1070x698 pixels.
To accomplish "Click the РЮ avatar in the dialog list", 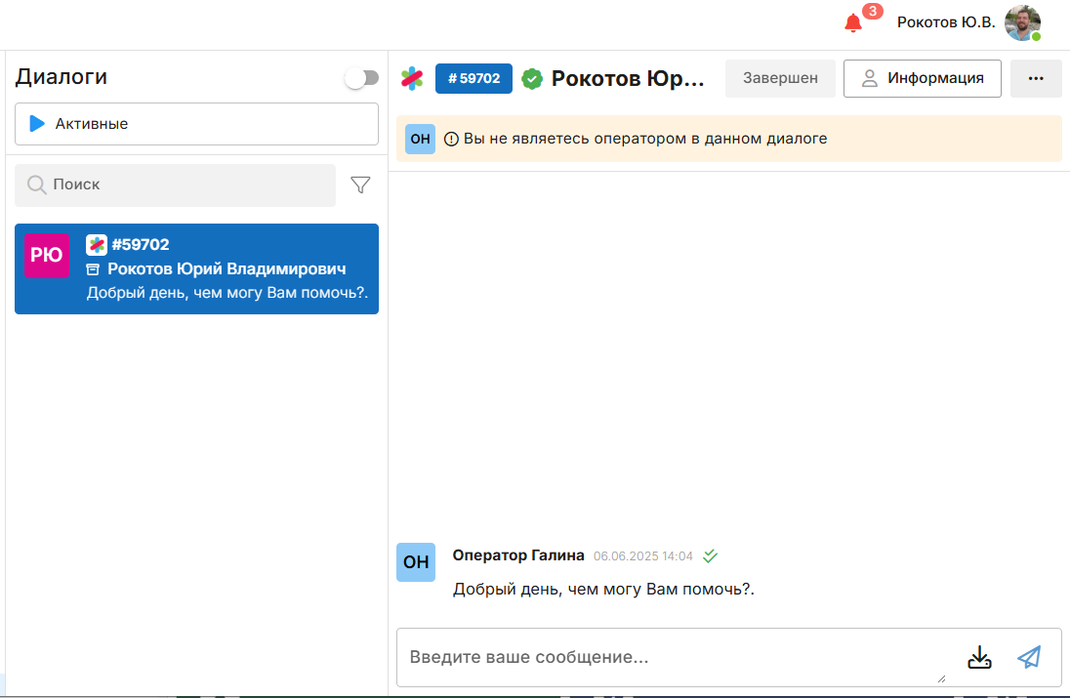I will click(x=47, y=256).
